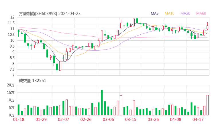The image size is (212, 126).
Task: Click the price axis label 8.5
Action: point(12,58)
